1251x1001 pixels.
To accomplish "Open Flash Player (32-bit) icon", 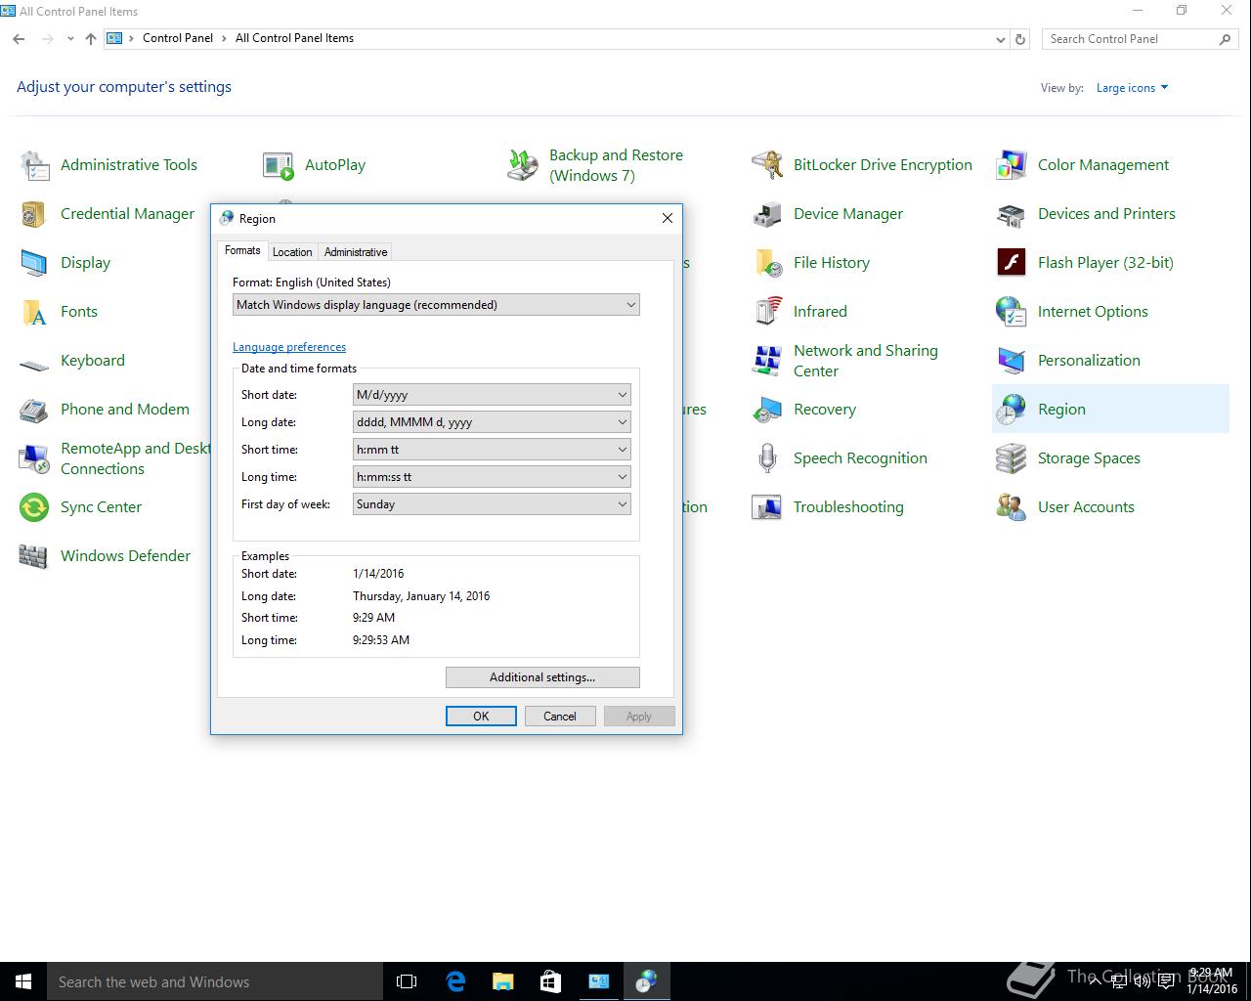I will 1012,263.
